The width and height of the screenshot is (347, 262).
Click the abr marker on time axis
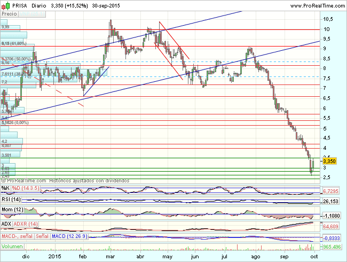[140, 257]
